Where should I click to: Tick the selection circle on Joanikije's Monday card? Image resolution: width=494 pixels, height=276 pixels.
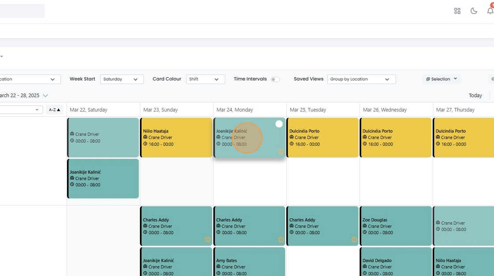(x=279, y=124)
